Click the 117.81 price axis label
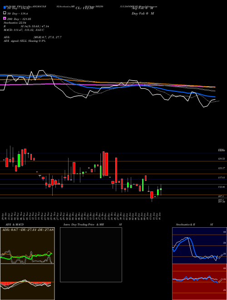The width and height of the screenshot is (227, 300). tap(222, 178)
